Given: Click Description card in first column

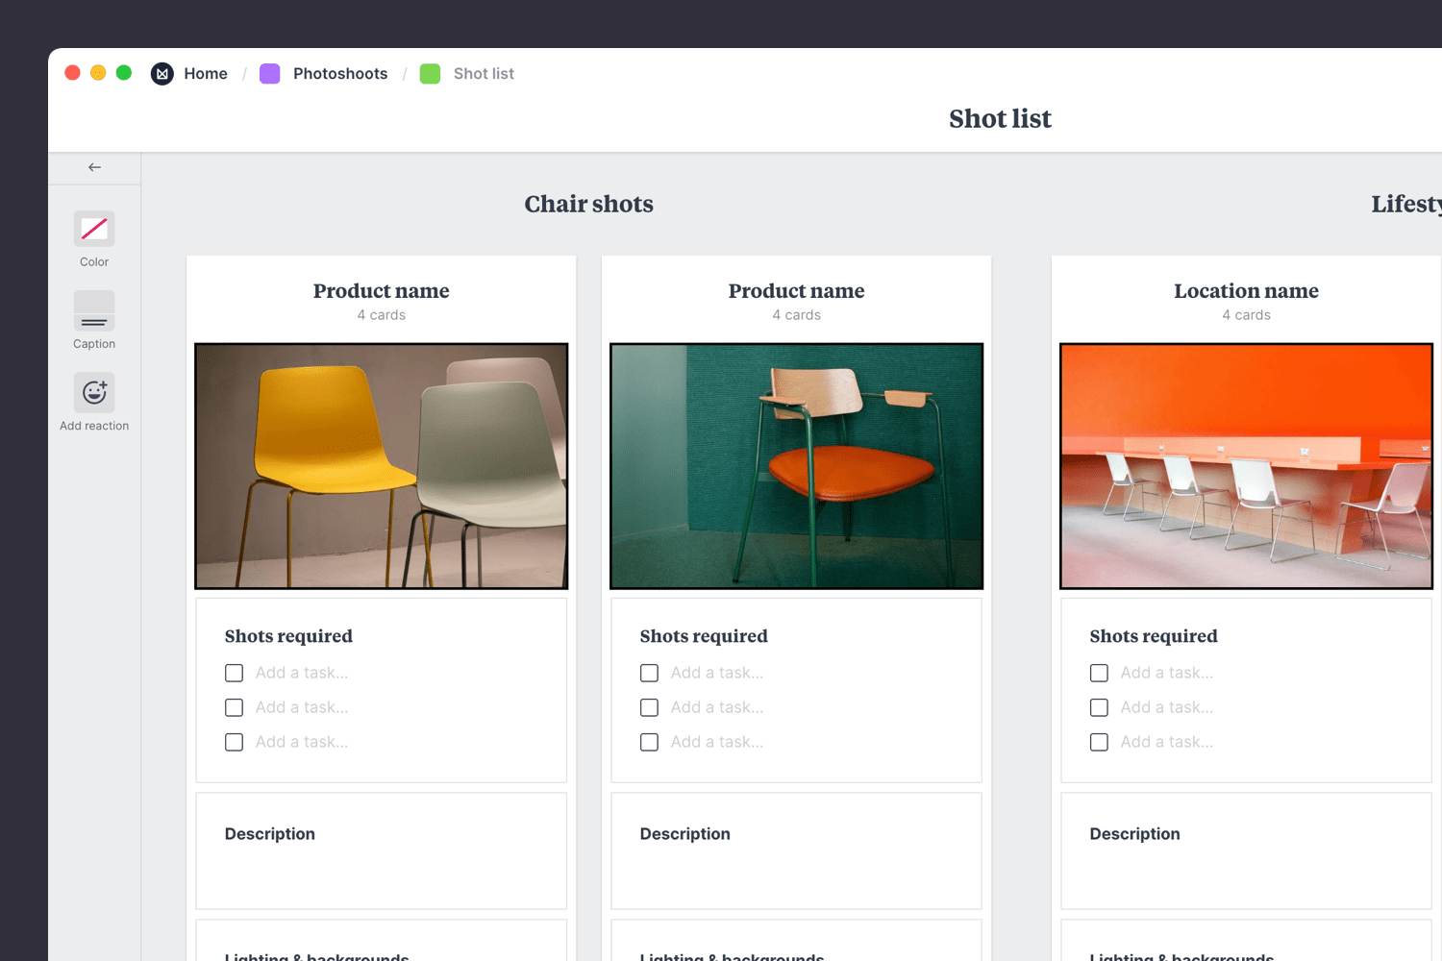Looking at the screenshot, I should pos(382,850).
